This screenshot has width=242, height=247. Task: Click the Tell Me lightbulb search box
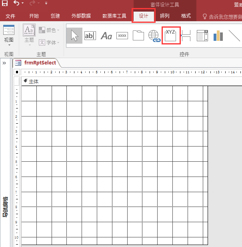pos(222,16)
